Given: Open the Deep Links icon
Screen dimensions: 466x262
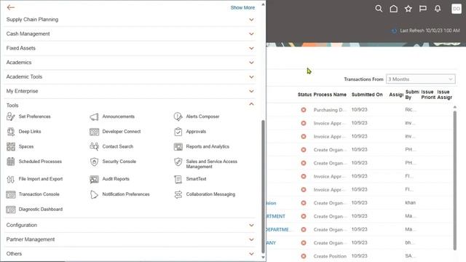Looking at the screenshot, I should click(x=11, y=132).
